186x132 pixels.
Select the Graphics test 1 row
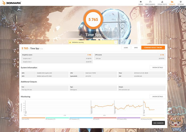(x=57, y=59)
